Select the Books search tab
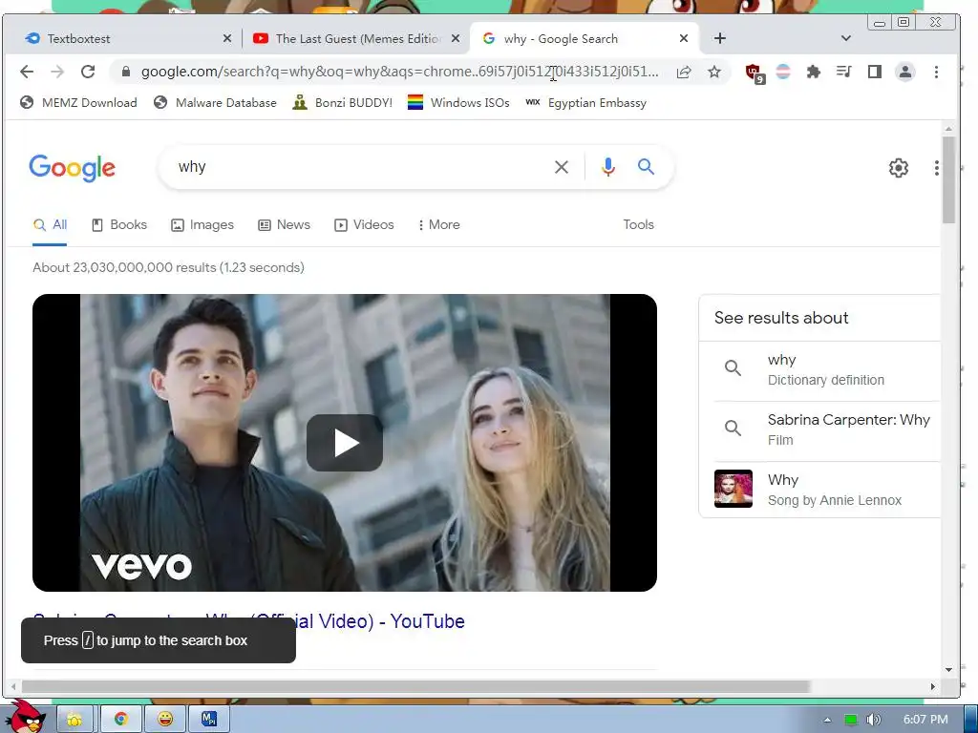The height and width of the screenshot is (733, 978). (x=119, y=224)
